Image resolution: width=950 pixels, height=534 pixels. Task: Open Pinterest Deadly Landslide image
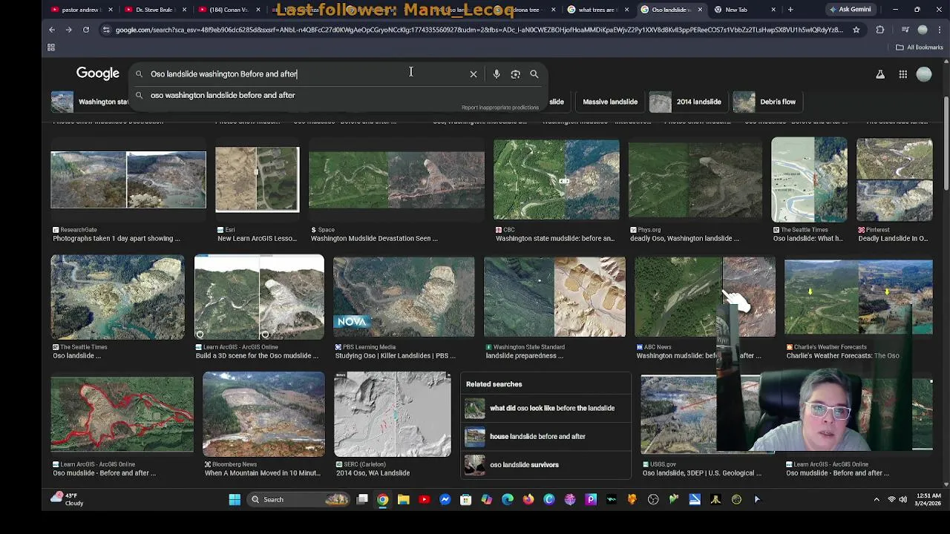point(894,179)
